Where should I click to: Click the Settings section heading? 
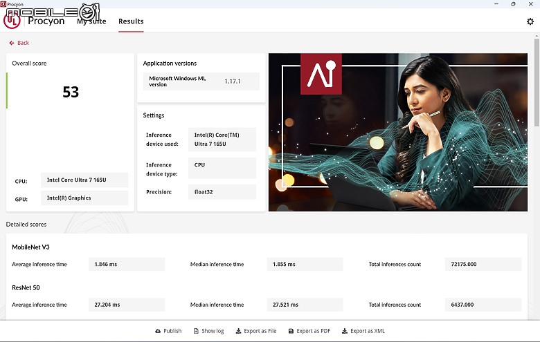click(154, 115)
